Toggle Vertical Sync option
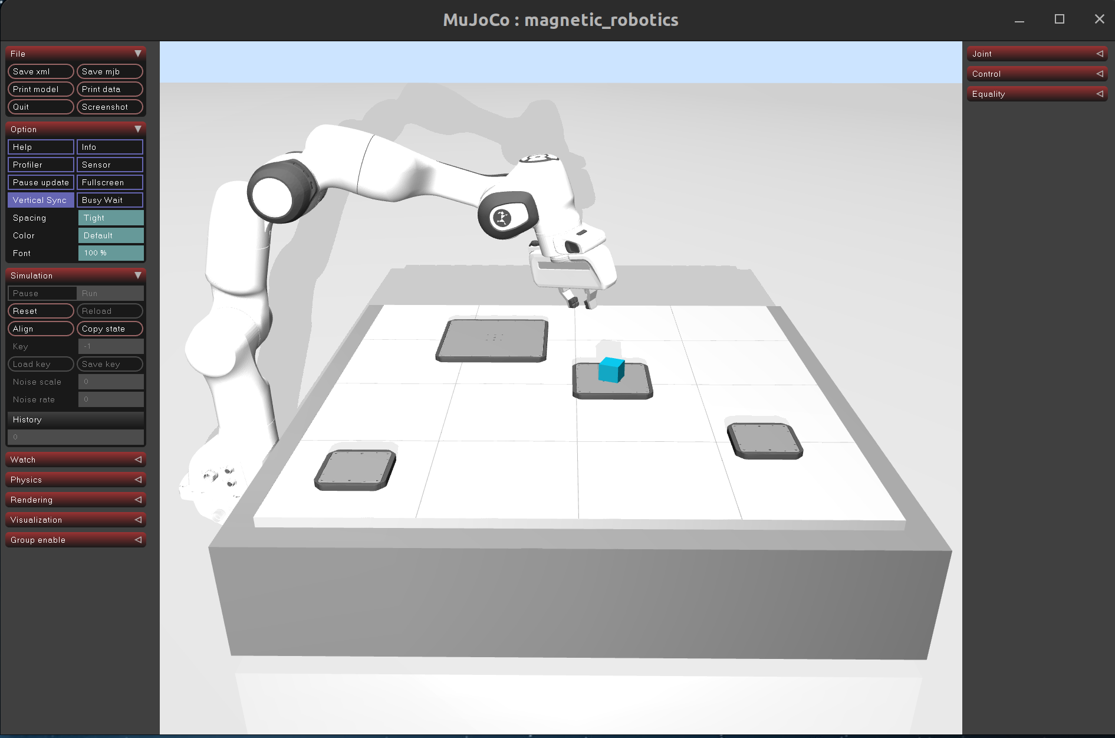This screenshot has width=1115, height=738. [x=41, y=200]
